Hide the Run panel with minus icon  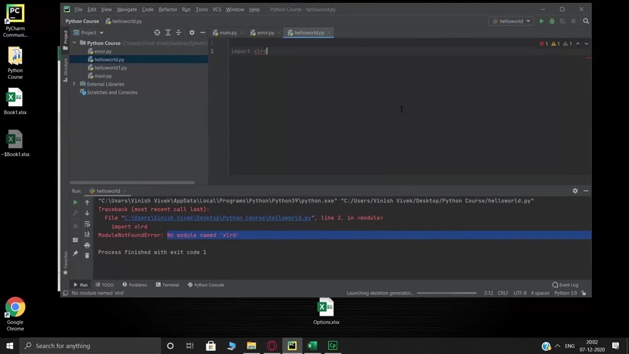pyautogui.click(x=586, y=191)
